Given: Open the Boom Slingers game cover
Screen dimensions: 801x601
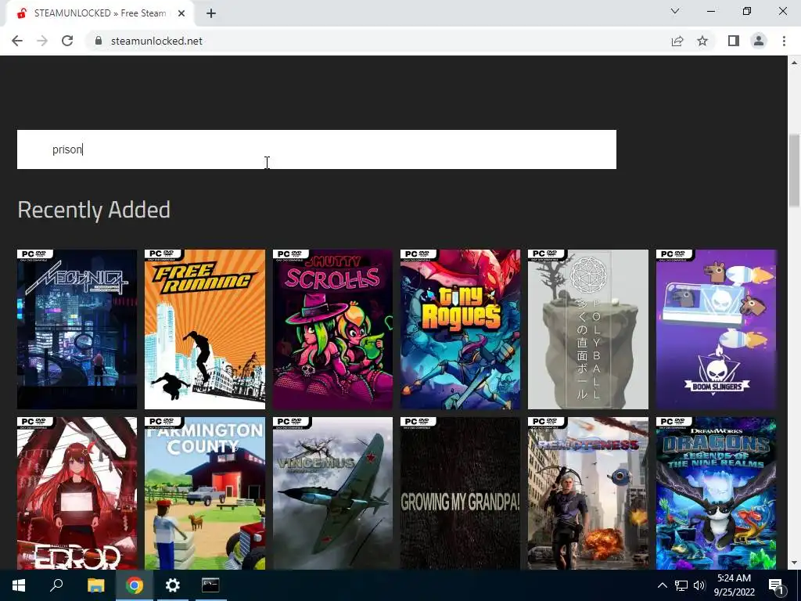Looking at the screenshot, I should click(x=717, y=329).
